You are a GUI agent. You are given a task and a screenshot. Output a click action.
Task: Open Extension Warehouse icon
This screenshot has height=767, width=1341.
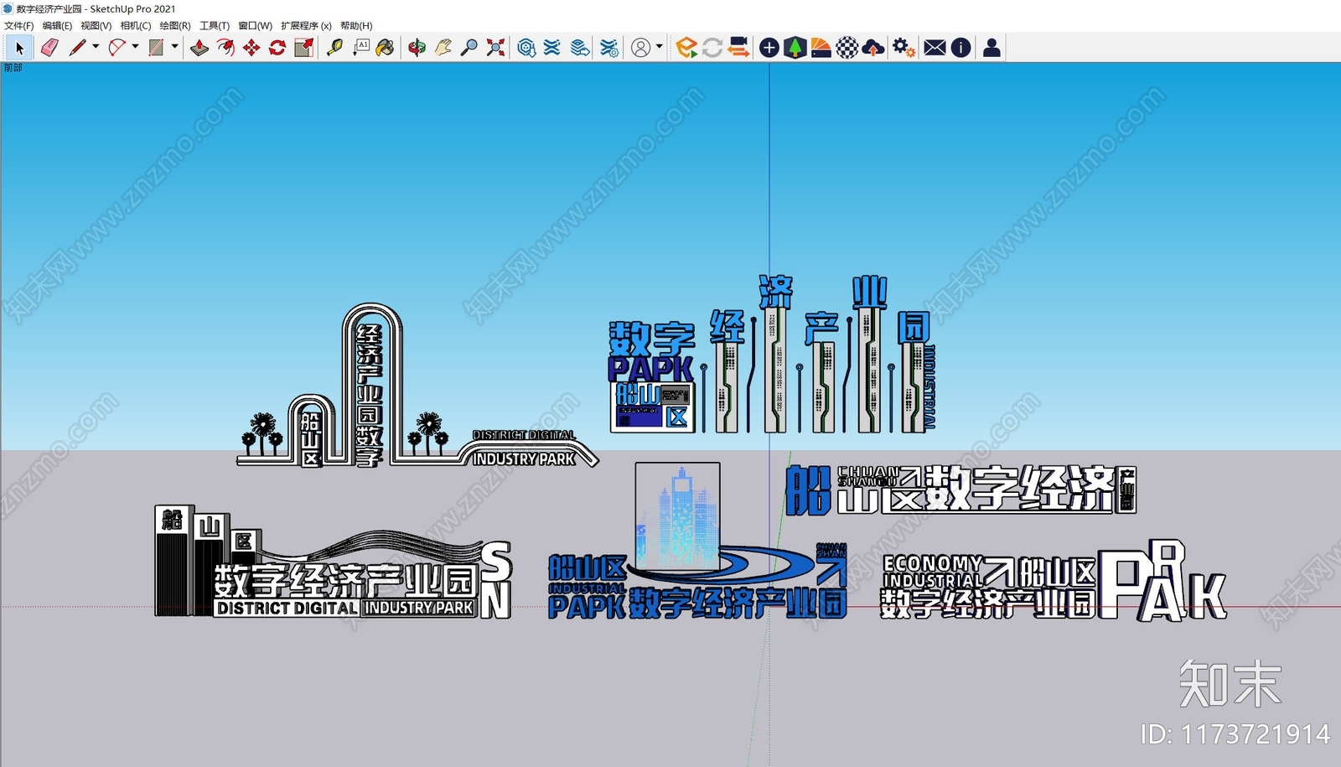click(552, 48)
